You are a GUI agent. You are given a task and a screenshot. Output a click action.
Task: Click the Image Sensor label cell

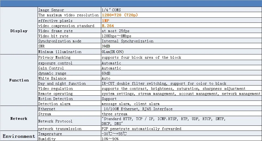point(69,10)
